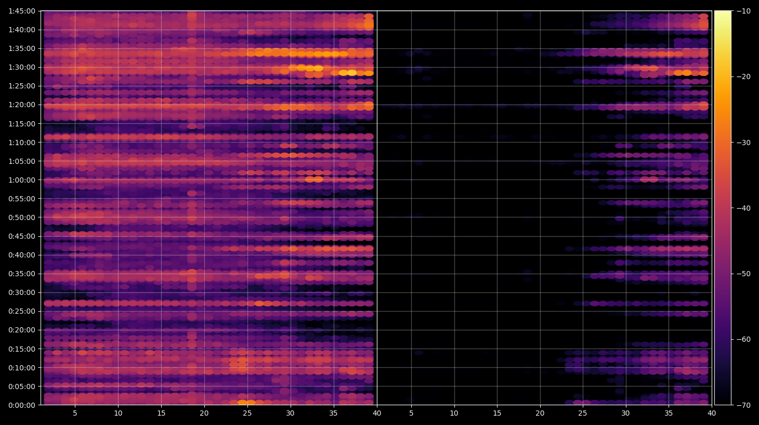Click the 0:25:00 time axis label
The height and width of the screenshot is (425, 759).
click(22, 311)
